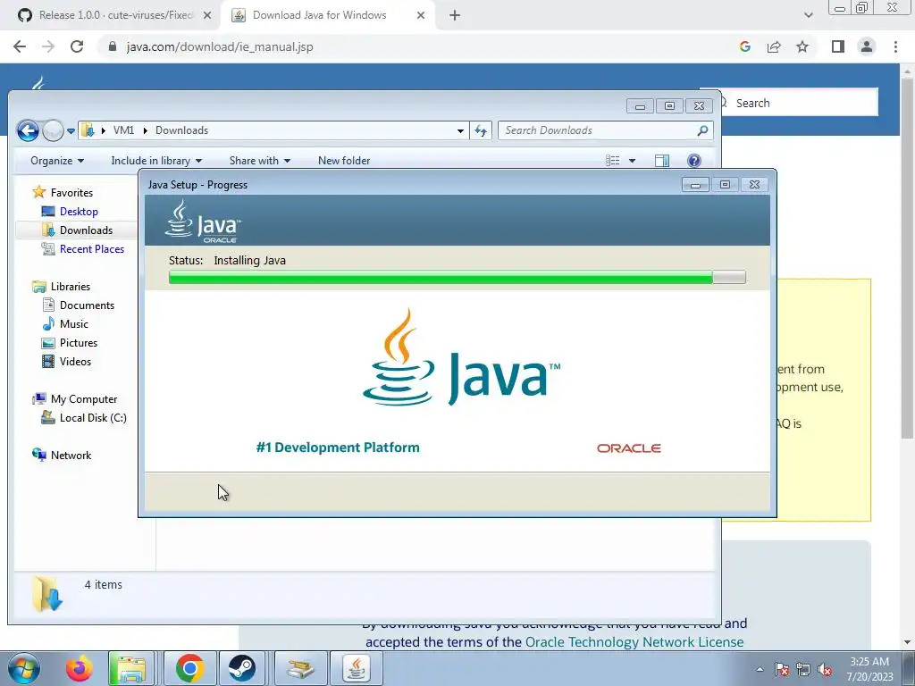Go back in the Chrome browser

pyautogui.click(x=20, y=46)
